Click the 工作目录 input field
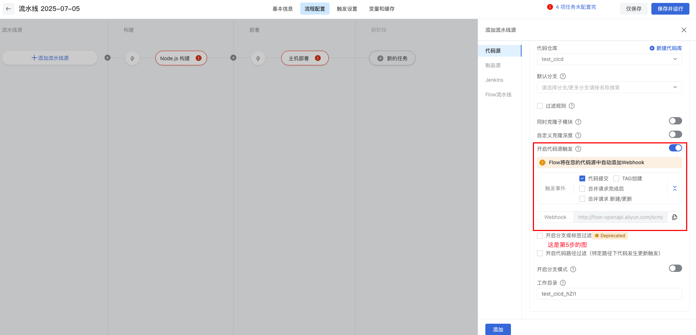The height and width of the screenshot is (335, 696). pos(609,294)
